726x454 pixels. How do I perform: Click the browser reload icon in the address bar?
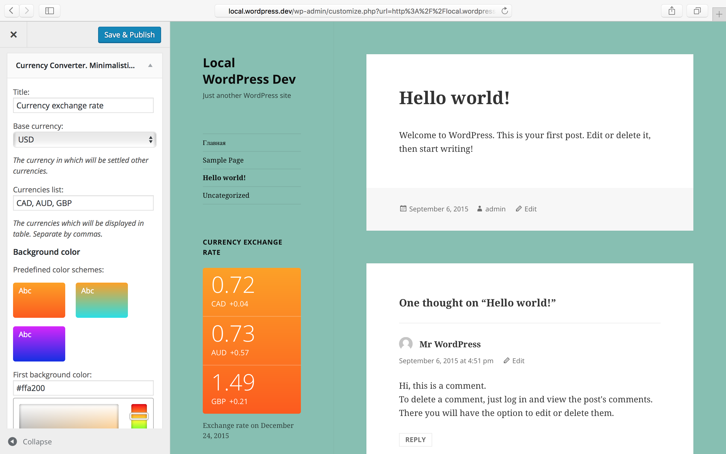(505, 10)
